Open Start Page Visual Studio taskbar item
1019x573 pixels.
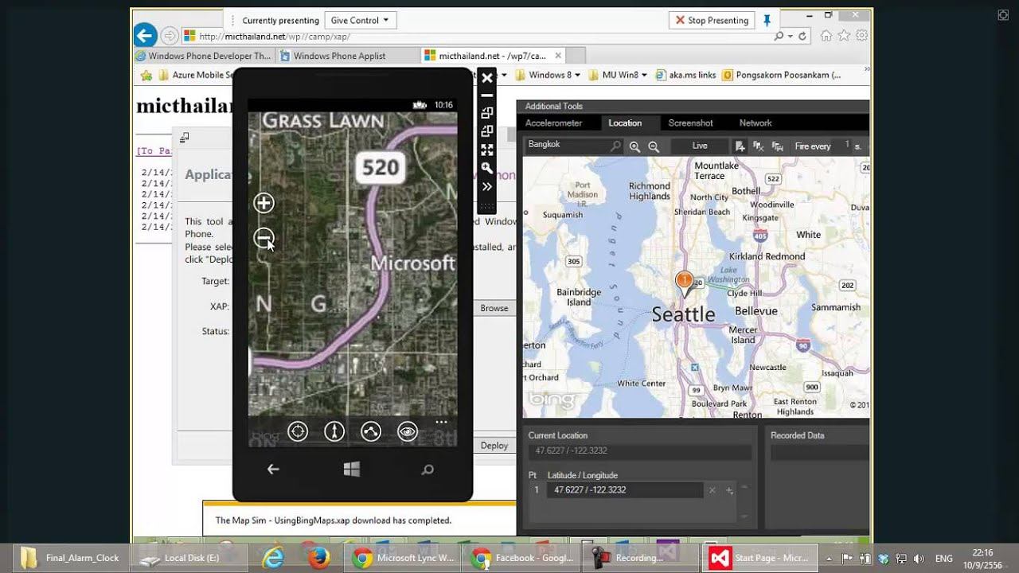[759, 558]
